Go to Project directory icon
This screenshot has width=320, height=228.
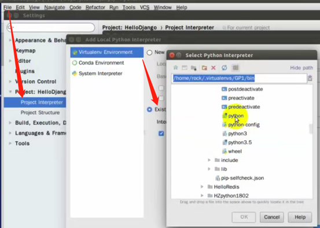click(x=193, y=68)
